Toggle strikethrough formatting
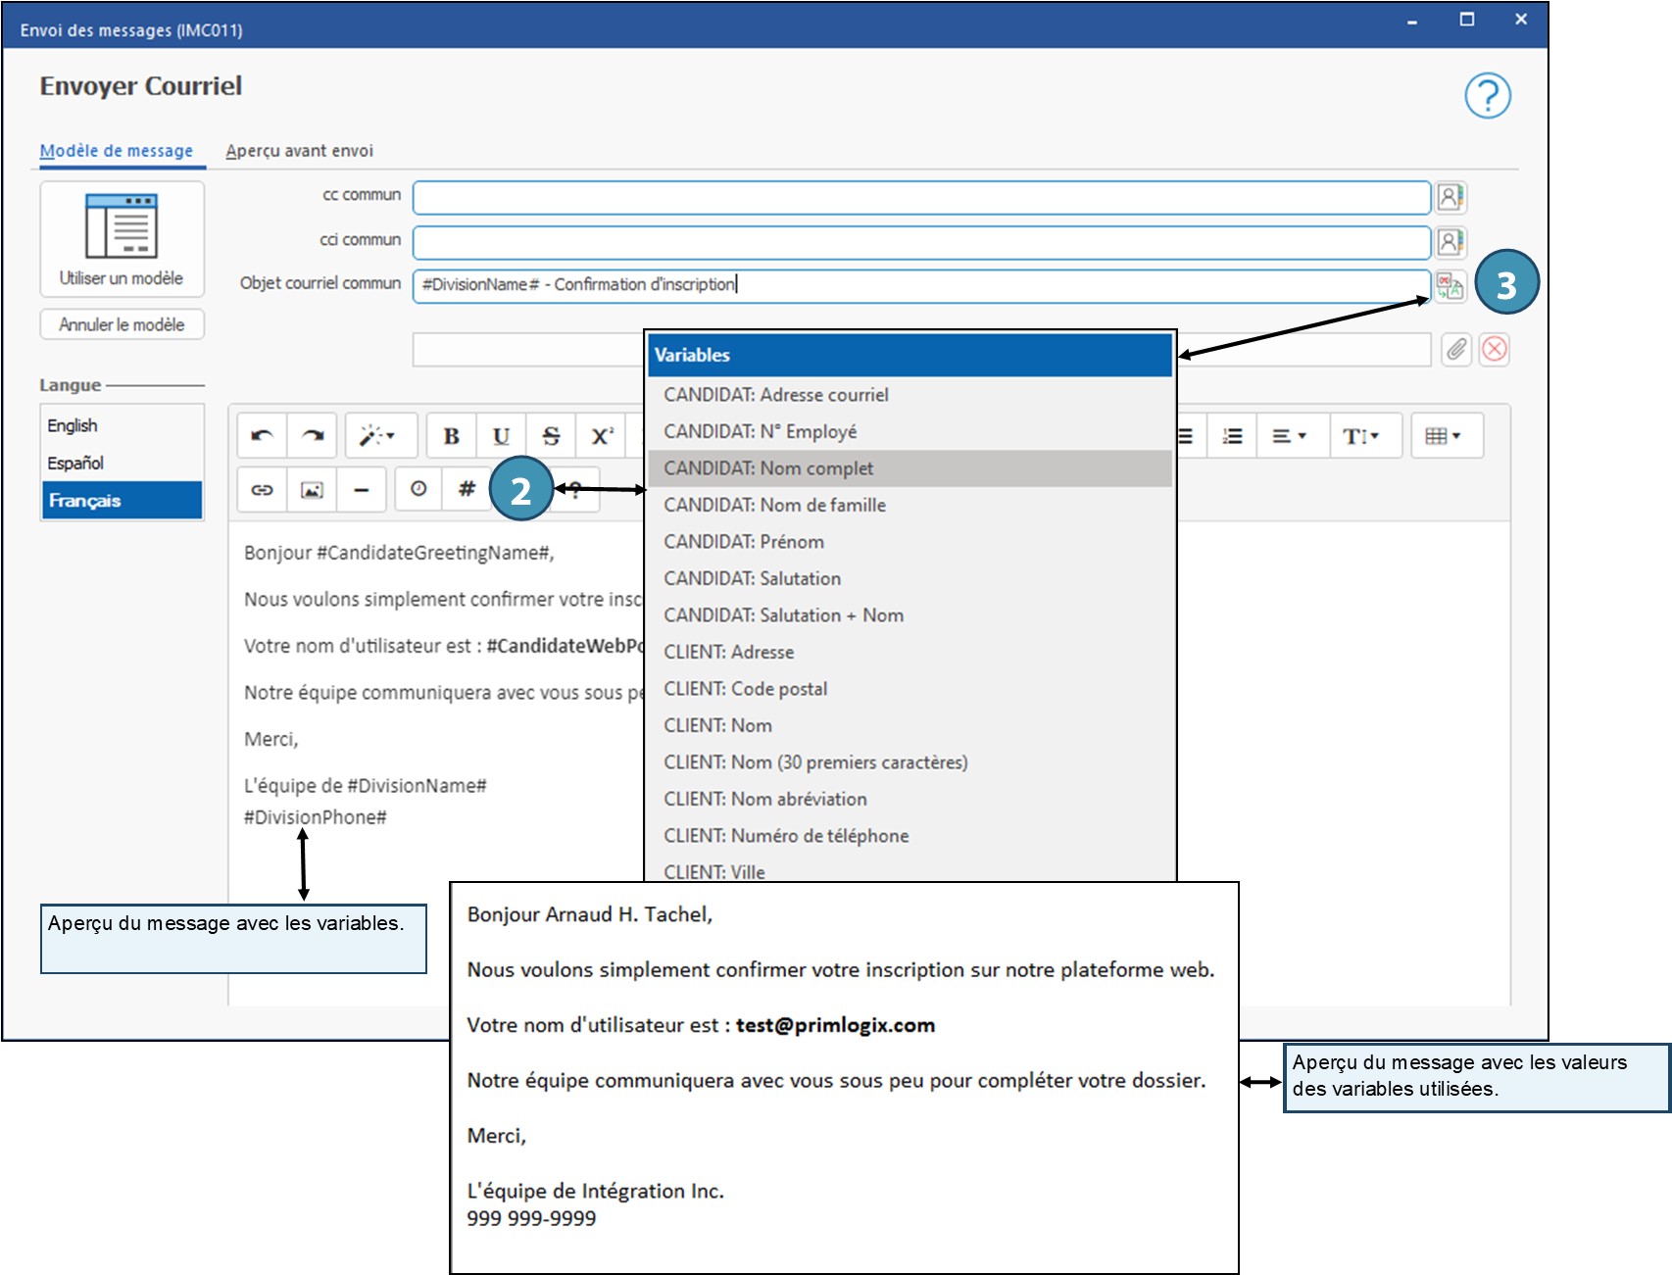This screenshot has width=1672, height=1275. [551, 436]
